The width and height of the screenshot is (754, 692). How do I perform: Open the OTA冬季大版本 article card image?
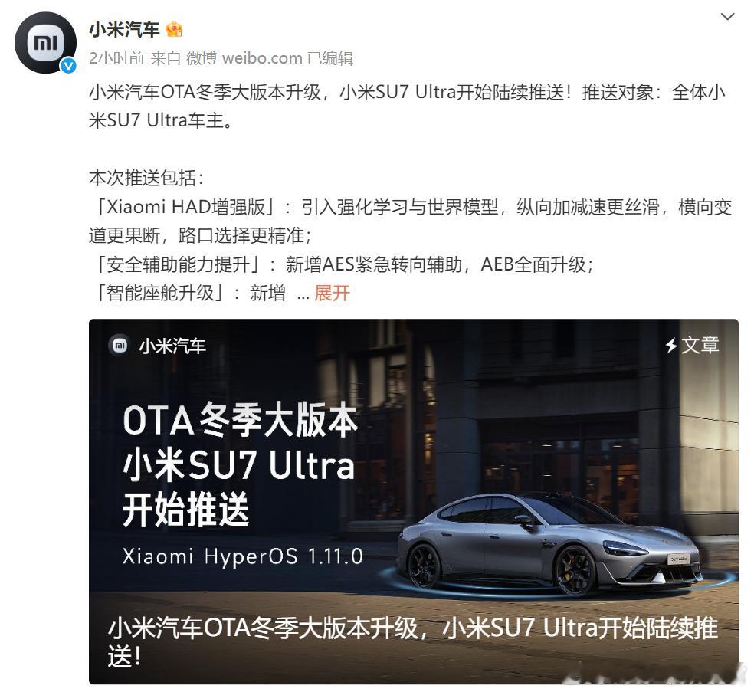point(414,501)
